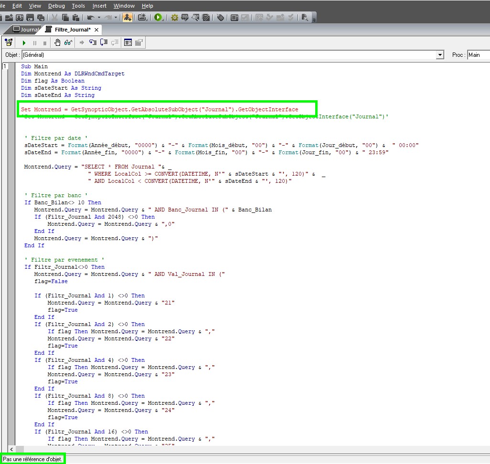Toggle breakpoint with the hand icon

(58, 42)
